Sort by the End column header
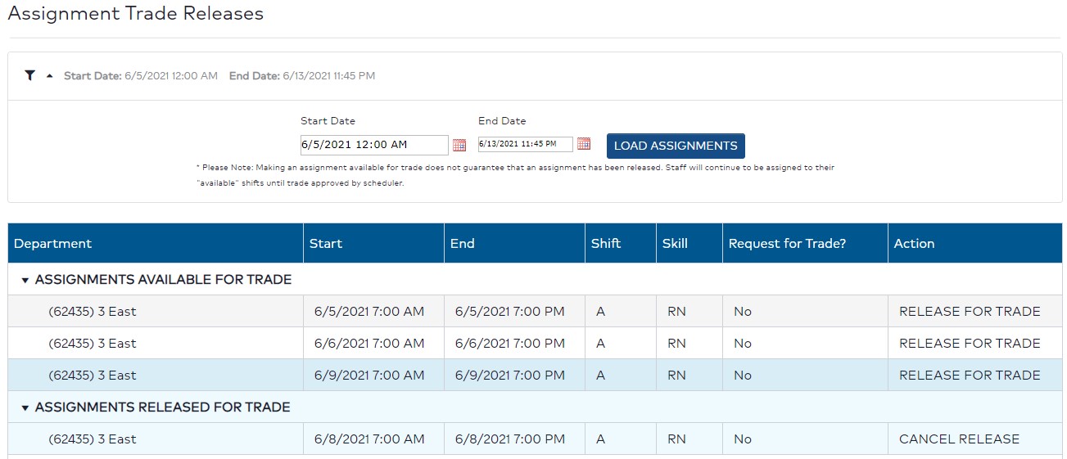Viewport: 1067px width, 459px height. pyautogui.click(x=463, y=244)
